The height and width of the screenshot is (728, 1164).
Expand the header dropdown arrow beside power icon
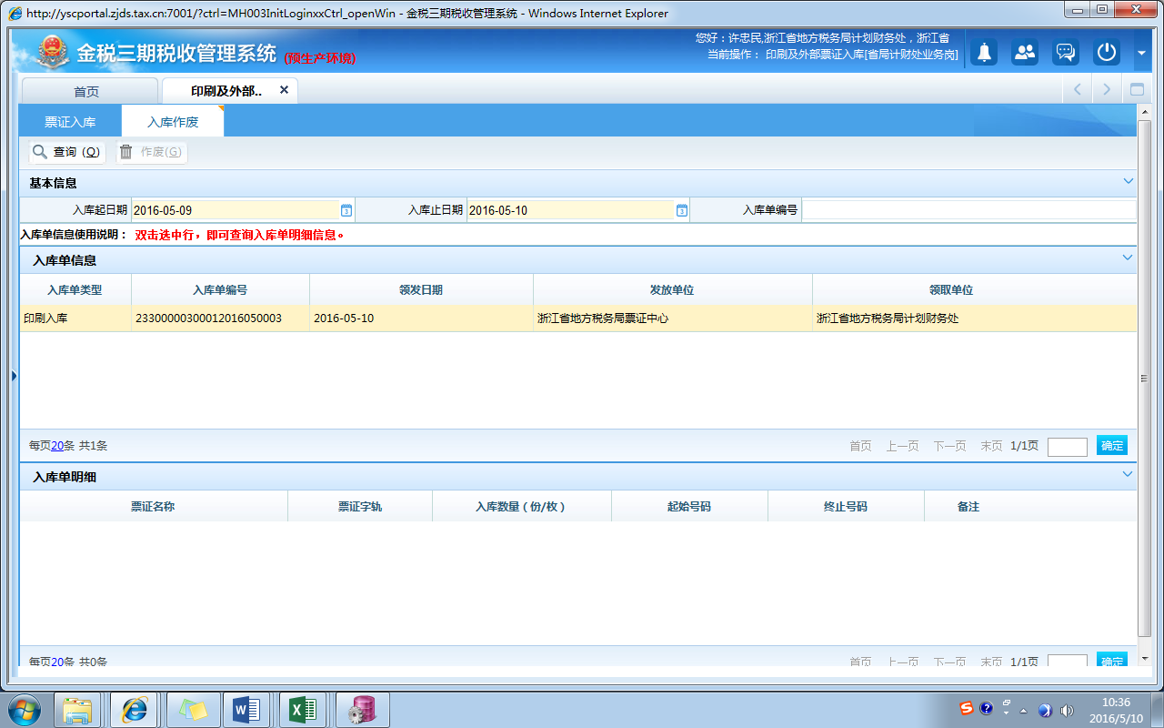tap(1141, 54)
